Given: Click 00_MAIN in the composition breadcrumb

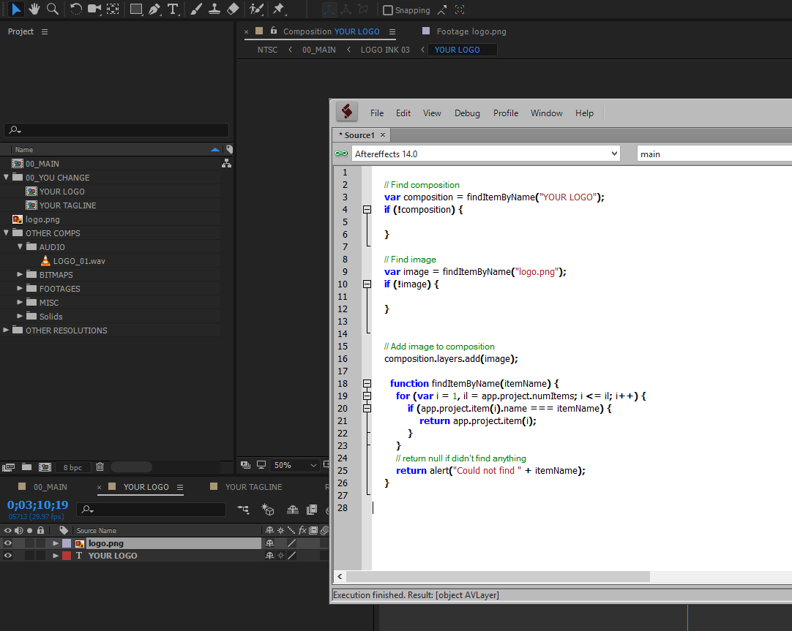Looking at the screenshot, I should pos(319,50).
